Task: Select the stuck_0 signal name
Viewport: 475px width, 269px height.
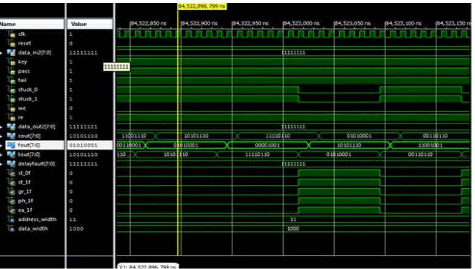Action: [x=28, y=90]
